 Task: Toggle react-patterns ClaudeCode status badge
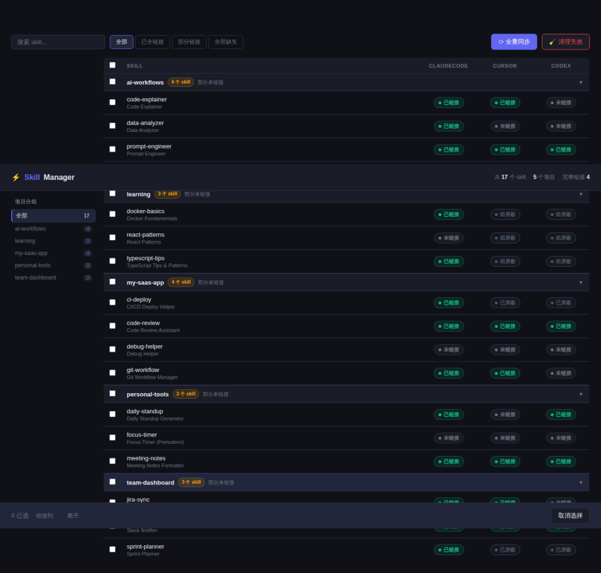(449, 238)
